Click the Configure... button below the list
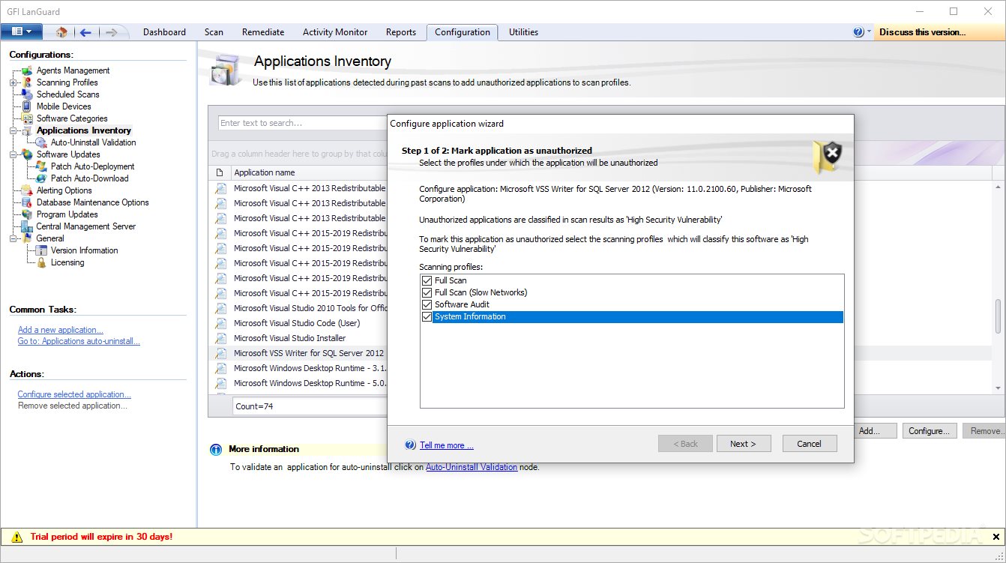The width and height of the screenshot is (1006, 563). (x=929, y=431)
